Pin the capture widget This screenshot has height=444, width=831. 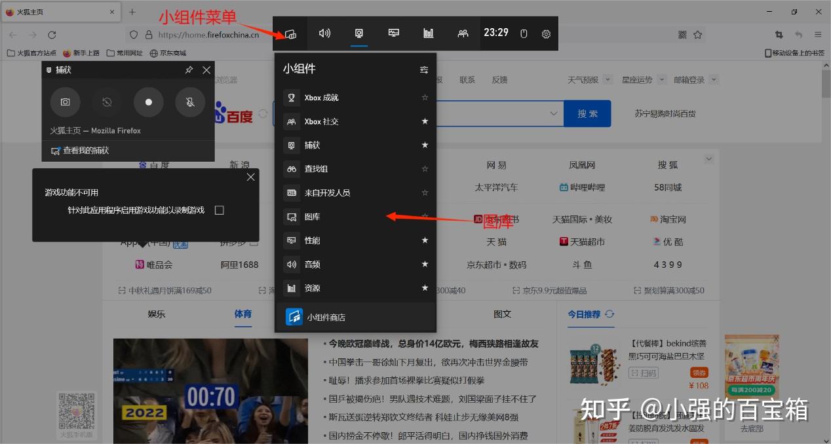(x=189, y=70)
